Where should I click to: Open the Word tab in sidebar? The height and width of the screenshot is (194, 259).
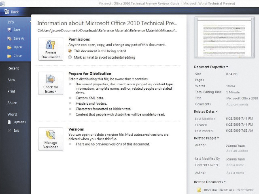click(x=12, y=114)
